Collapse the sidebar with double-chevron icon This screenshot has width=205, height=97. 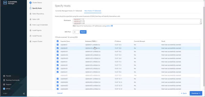click(24, 93)
